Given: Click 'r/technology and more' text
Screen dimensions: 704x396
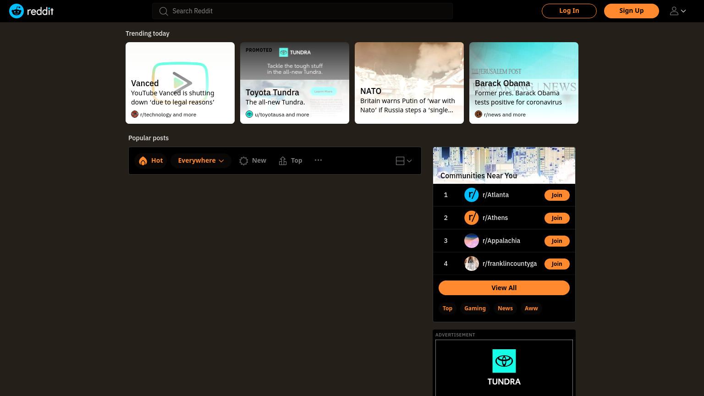Looking at the screenshot, I should pos(168,115).
